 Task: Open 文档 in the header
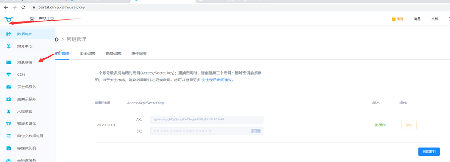coord(434,19)
